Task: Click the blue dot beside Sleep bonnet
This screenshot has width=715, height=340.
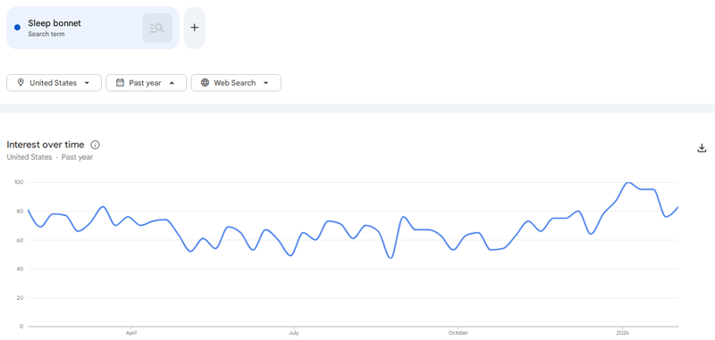Action: (x=17, y=28)
